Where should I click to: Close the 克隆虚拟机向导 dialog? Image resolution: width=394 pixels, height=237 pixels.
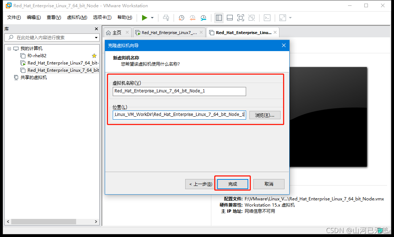click(284, 46)
